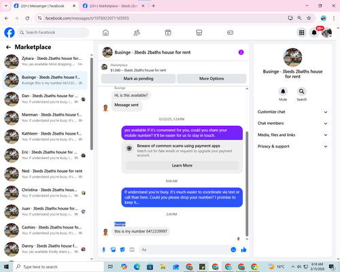Open Eric conversation in list
Screen dimensions: 340x272
(46, 156)
